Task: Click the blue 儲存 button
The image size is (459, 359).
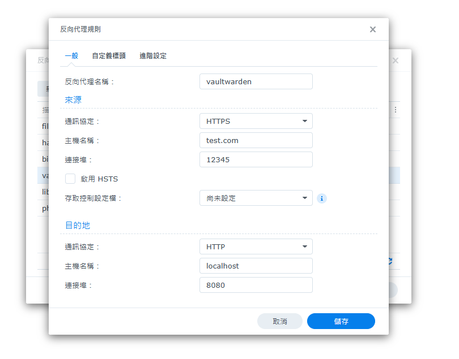Action: pos(341,321)
